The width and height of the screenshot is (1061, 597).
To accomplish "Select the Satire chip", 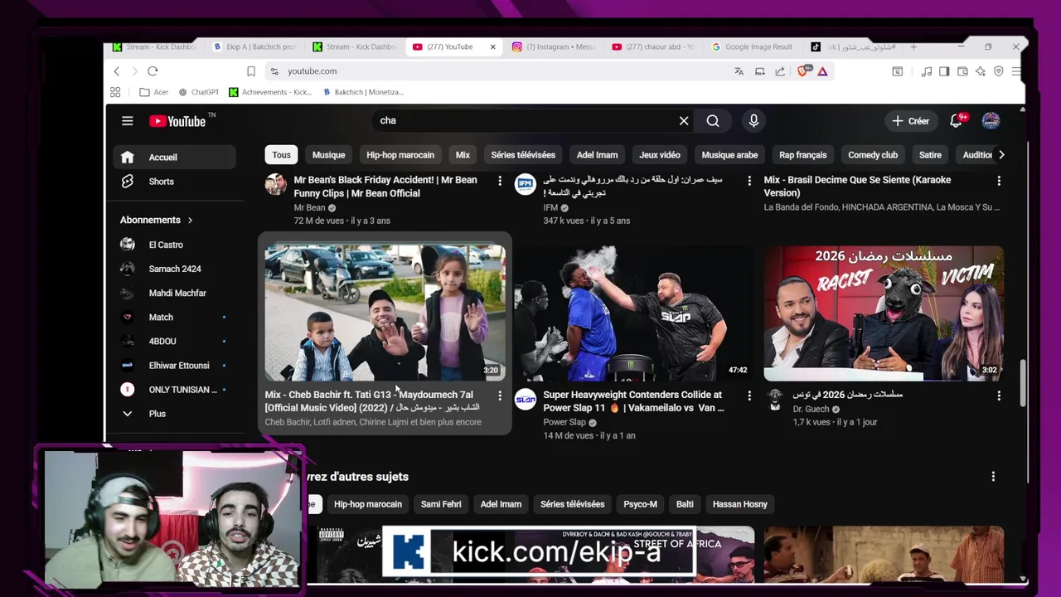I will click(930, 155).
